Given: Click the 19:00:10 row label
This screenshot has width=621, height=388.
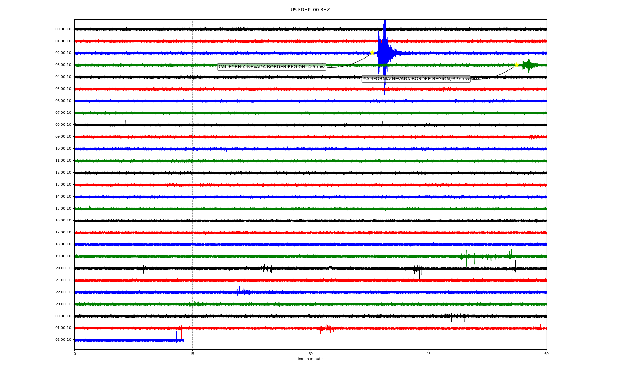Looking at the screenshot, I should (x=63, y=256).
